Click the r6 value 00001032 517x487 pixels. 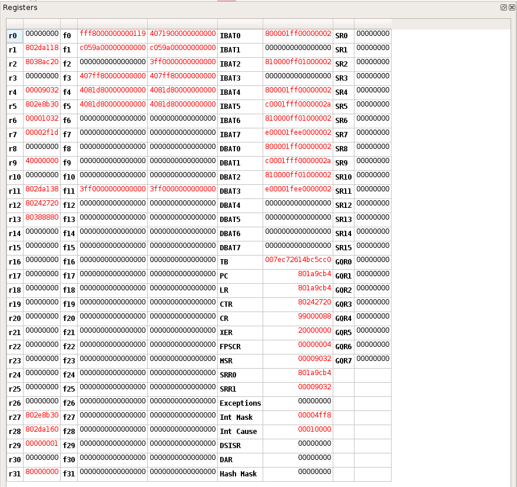[42, 118]
